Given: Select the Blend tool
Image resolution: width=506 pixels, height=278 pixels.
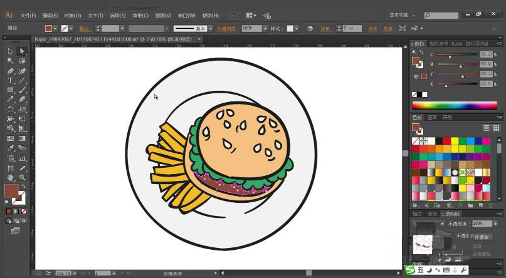Looking at the screenshot, I should click(22, 148).
